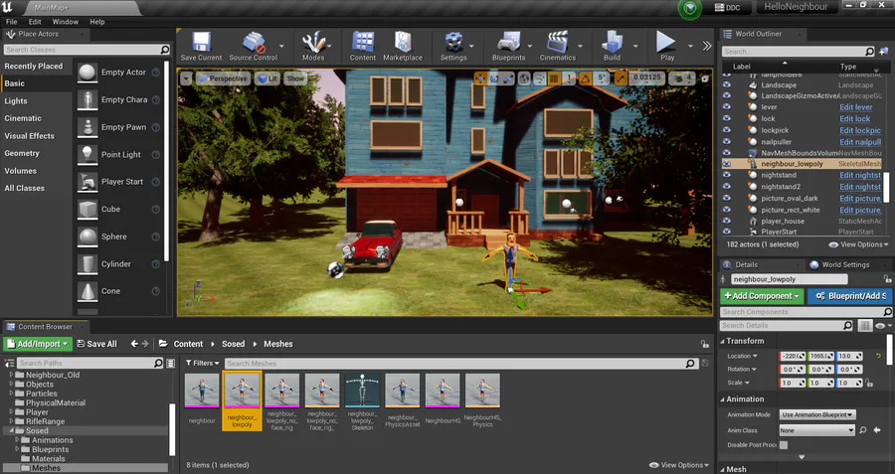Screen dimensions: 895x474
Task: Select the Cube shape item
Action: pyautogui.click(x=118, y=210)
